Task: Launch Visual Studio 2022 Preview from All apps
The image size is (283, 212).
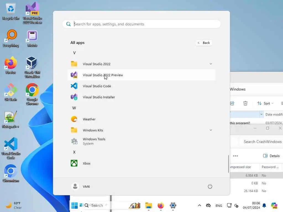Action: click(141, 75)
